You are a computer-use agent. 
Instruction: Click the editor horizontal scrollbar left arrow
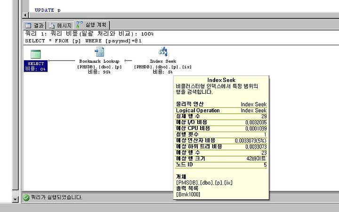tap(25, 15)
